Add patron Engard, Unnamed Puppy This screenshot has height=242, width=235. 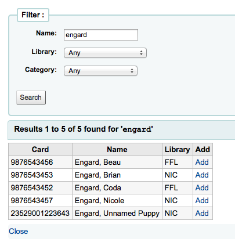click(x=202, y=214)
